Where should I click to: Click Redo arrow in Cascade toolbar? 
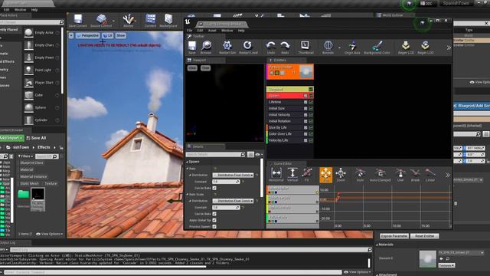285,46
